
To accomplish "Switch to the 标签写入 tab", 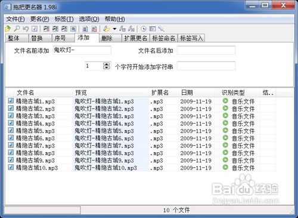I will click(191, 38).
